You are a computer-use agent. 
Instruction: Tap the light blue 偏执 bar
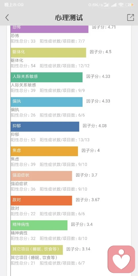click(x=47, y=102)
